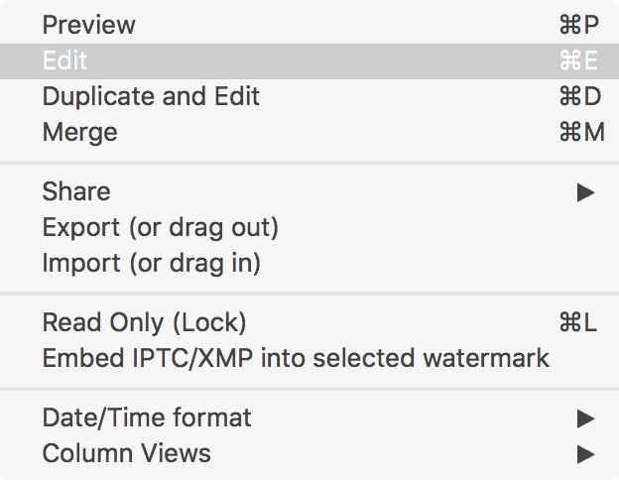Open the Column Views entry
Viewport: 619px width, 480px height.
126,453
